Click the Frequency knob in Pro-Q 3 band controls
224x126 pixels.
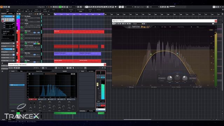[x=170, y=78]
